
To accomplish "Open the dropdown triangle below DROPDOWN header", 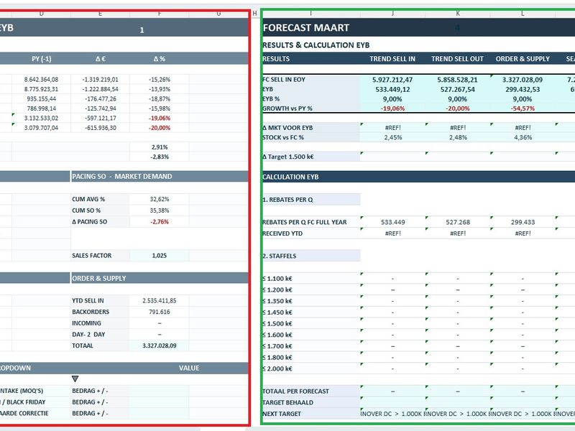I will point(75,379).
